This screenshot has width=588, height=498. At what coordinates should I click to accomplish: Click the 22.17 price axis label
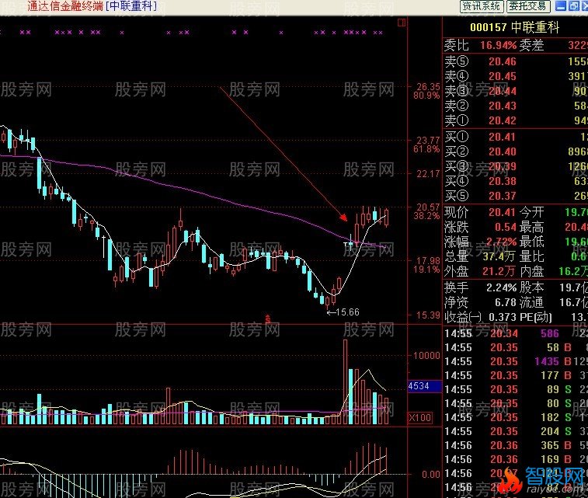coord(428,174)
